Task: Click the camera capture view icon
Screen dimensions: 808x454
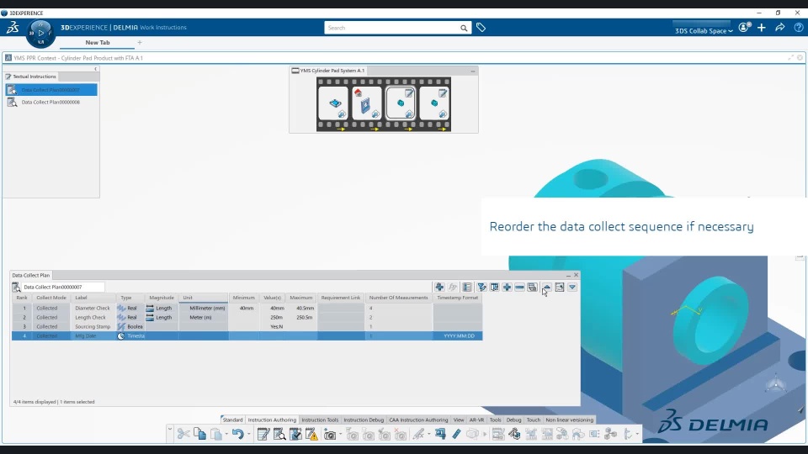Action: [330, 435]
